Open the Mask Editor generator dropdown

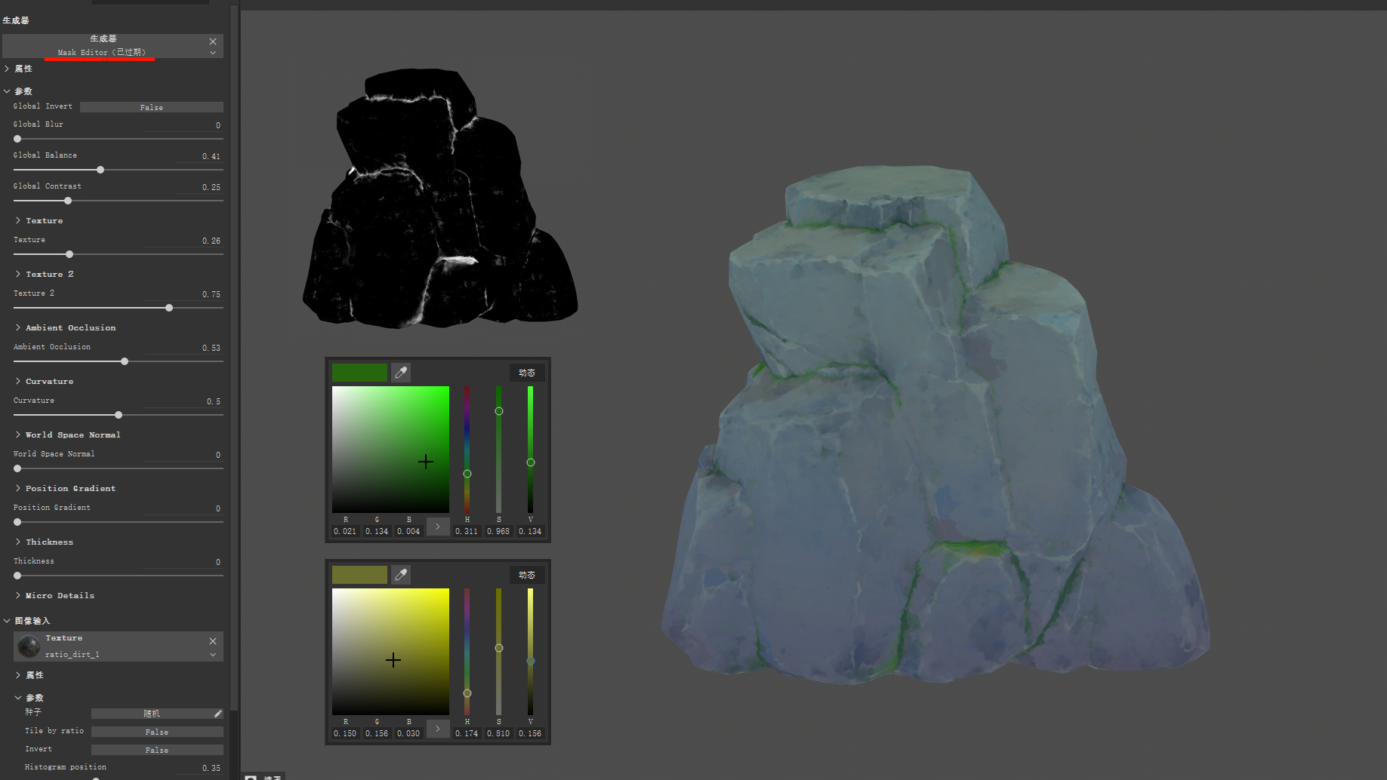click(213, 53)
